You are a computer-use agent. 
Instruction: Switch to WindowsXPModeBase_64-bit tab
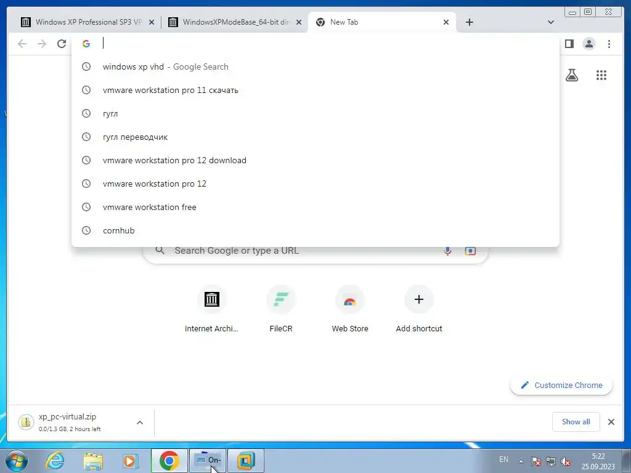[236, 22]
